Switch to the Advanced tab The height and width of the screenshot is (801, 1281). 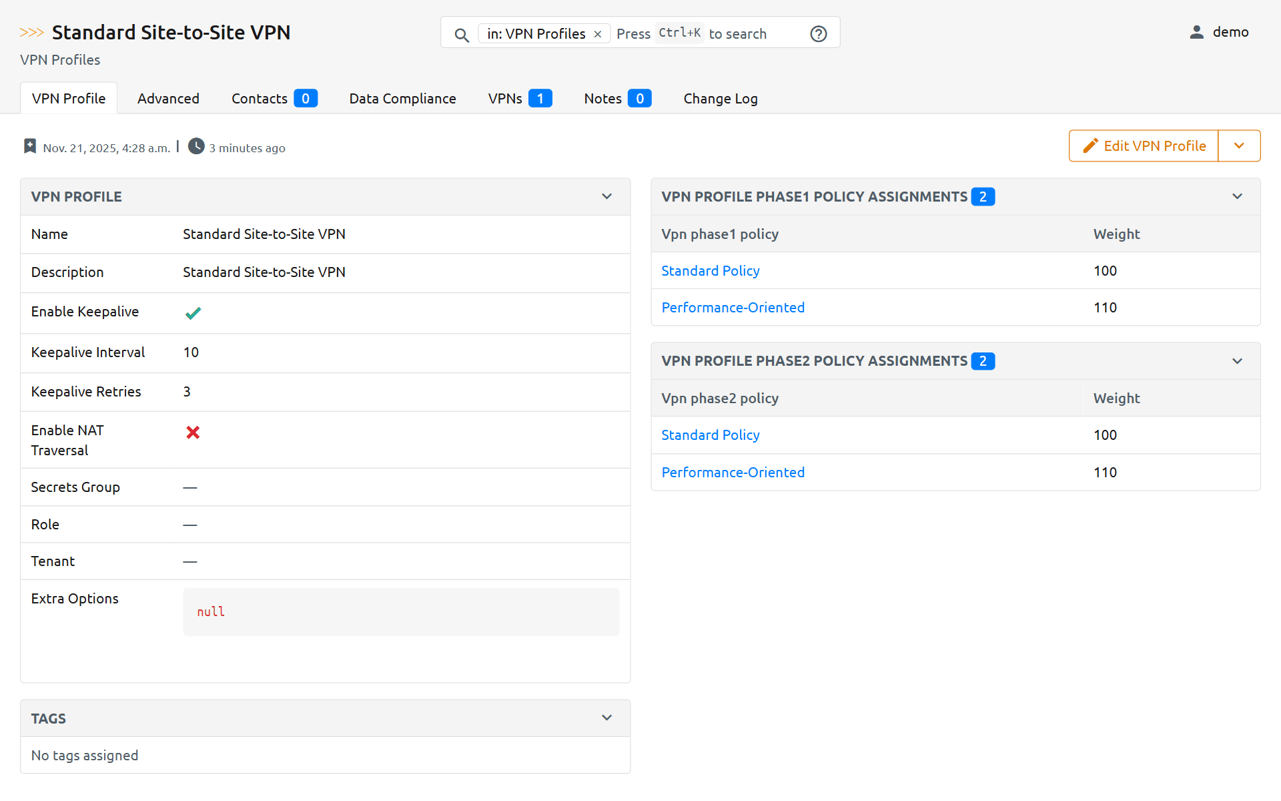pos(168,99)
